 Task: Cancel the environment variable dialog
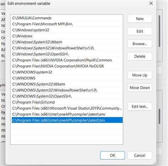(140, 155)
